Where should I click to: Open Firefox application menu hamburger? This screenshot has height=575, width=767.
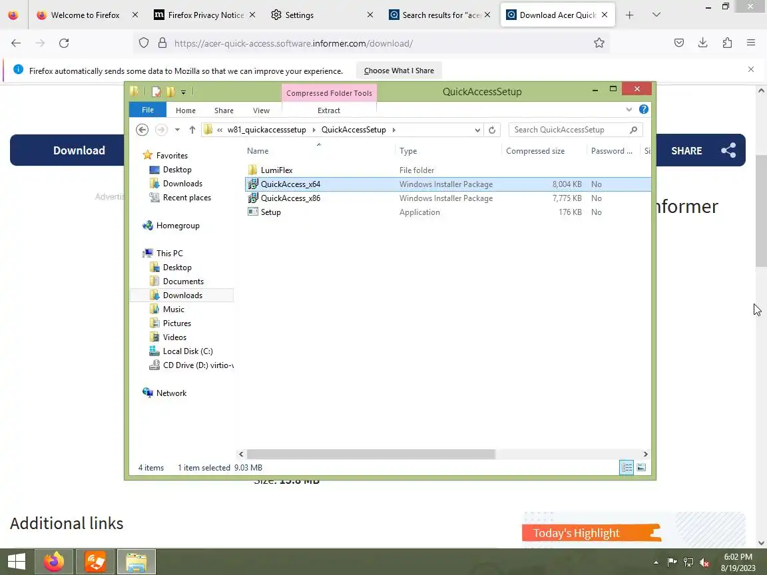click(x=751, y=43)
